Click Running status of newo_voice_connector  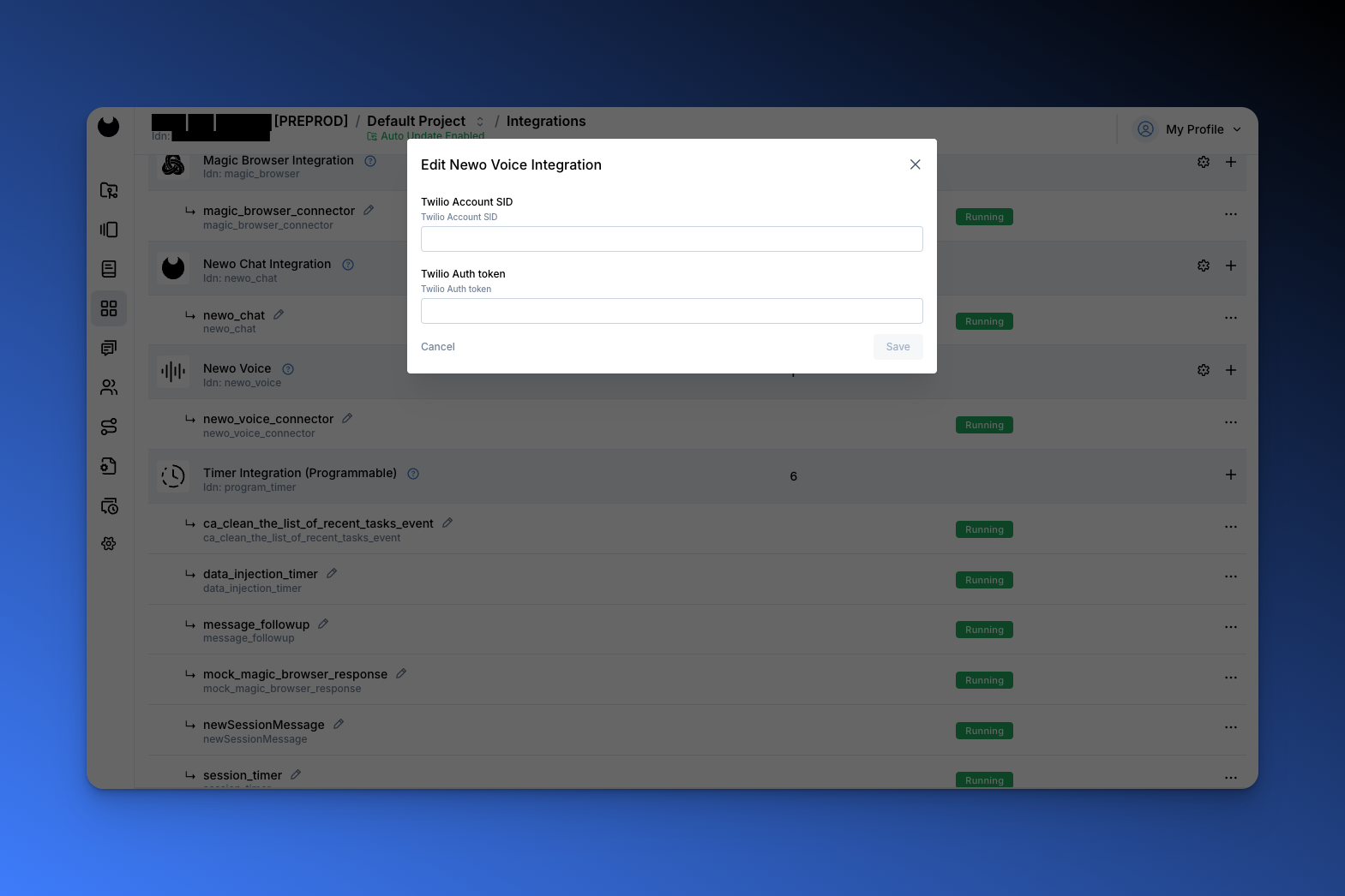[x=984, y=425]
